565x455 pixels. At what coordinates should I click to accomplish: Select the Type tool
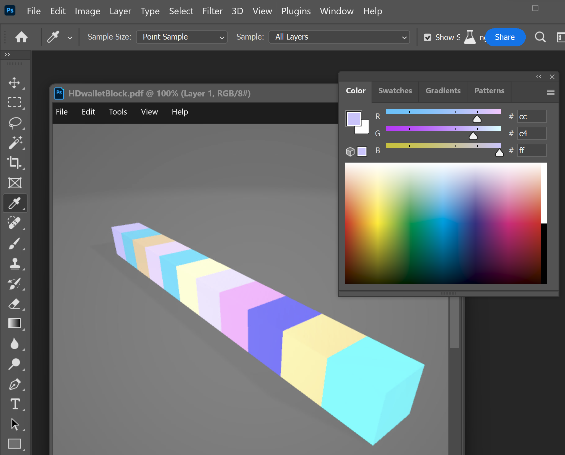pyautogui.click(x=15, y=404)
